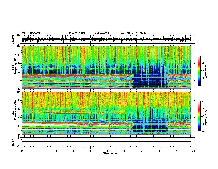Select the "start UT = 0:50:0" text

point(133,33)
